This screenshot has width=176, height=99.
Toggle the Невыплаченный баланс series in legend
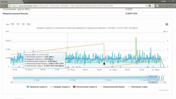[112, 87]
